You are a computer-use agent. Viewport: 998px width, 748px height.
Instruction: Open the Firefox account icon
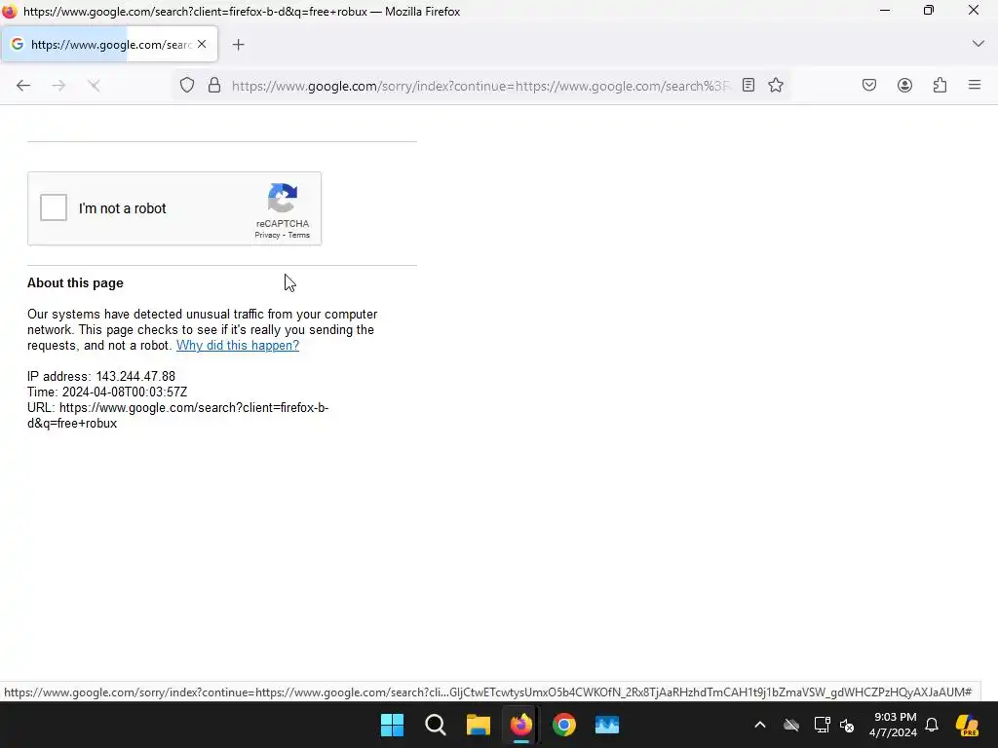point(904,86)
